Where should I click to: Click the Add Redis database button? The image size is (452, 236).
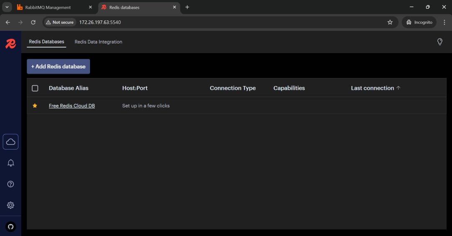58,66
